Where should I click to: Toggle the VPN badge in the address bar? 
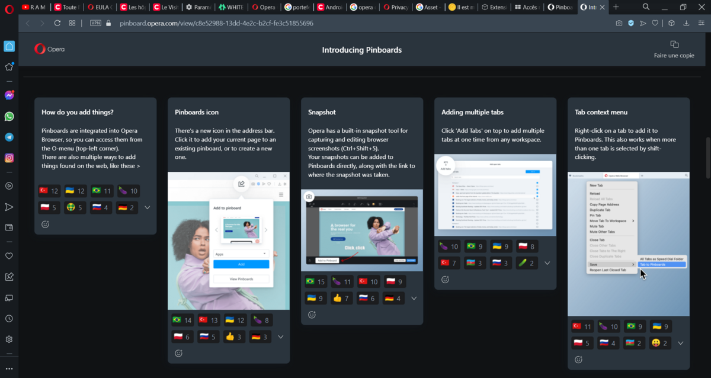(95, 23)
